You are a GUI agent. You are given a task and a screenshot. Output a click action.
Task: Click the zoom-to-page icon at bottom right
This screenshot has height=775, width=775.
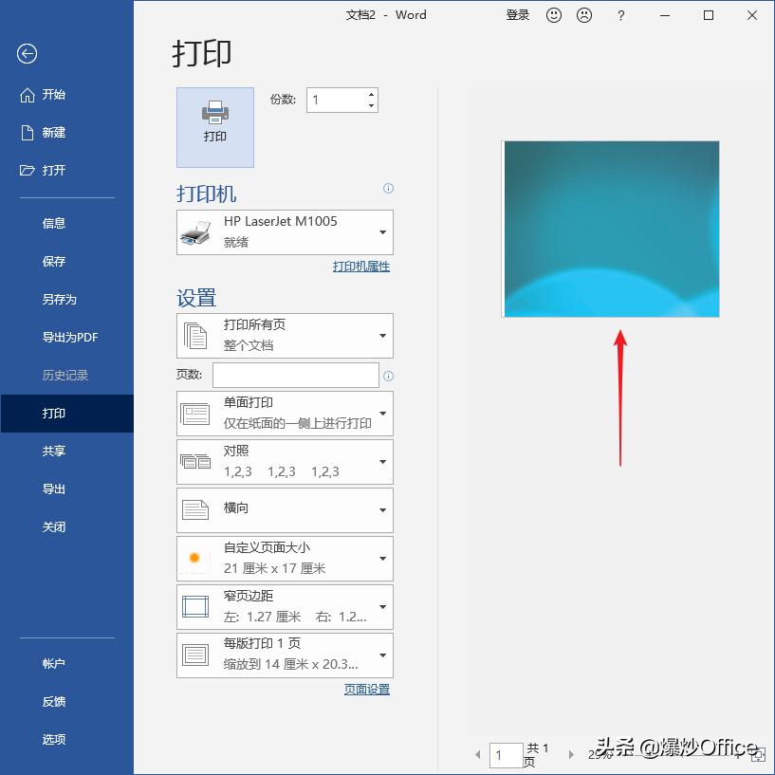[758, 753]
